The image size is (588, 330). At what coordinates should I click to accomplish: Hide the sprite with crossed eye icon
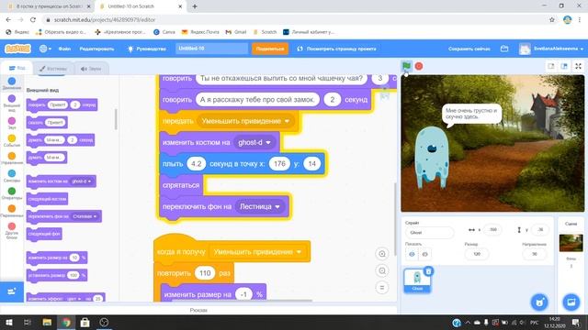tap(424, 254)
